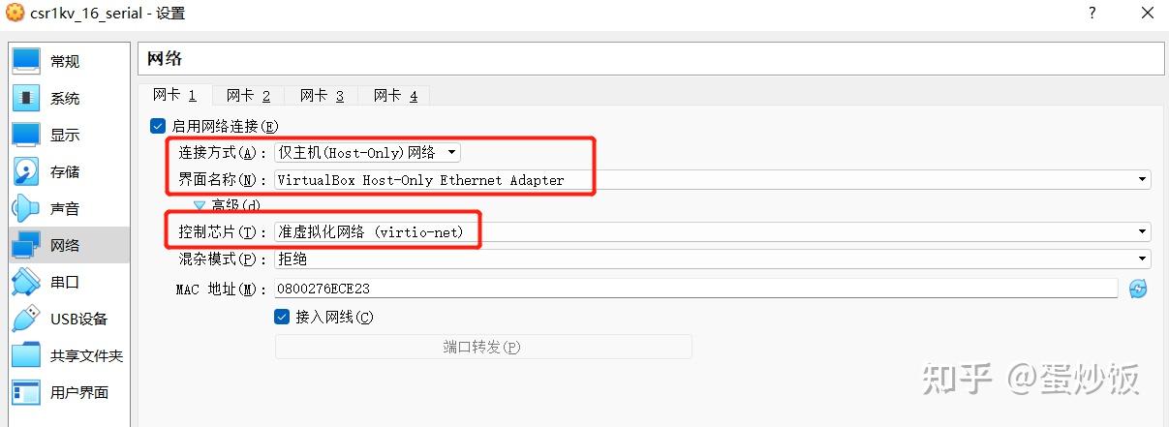
Task: Open the 常规 (General) settings icon
Action: (26, 61)
